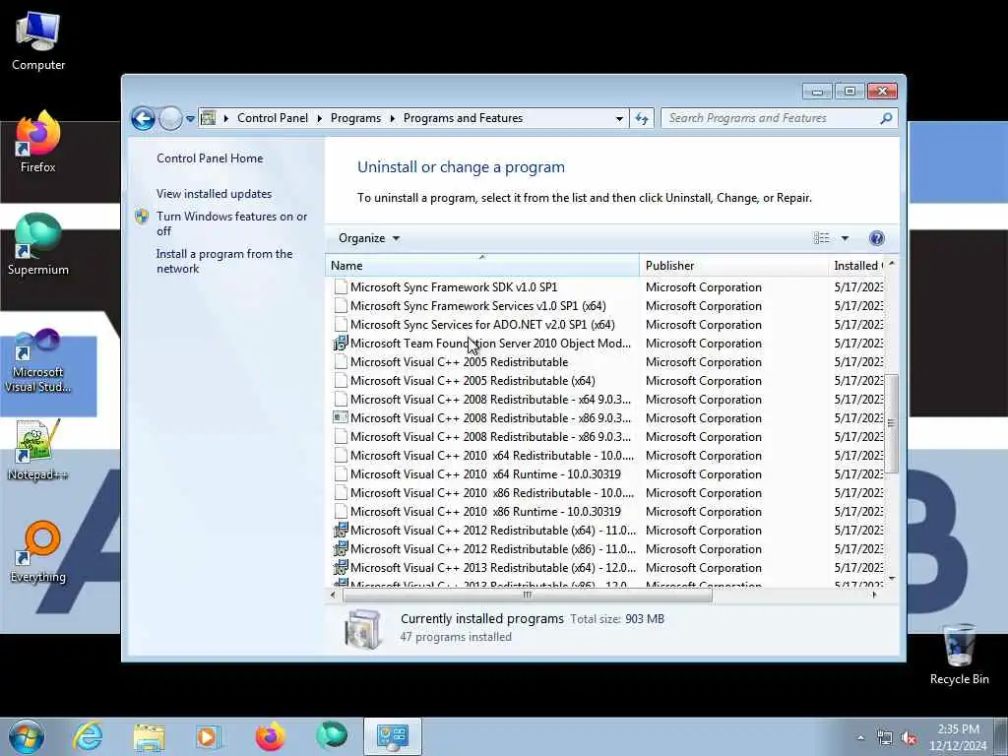Screen dimensions: 1008x756
Task: Click the horizontal scroll left arrow
Action: click(333, 596)
